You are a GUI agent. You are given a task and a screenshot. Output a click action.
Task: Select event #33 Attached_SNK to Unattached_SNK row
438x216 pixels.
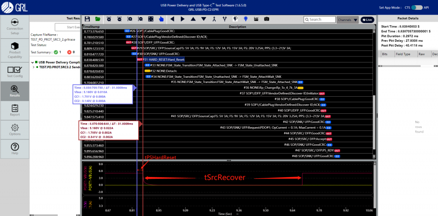[x=228, y=65]
